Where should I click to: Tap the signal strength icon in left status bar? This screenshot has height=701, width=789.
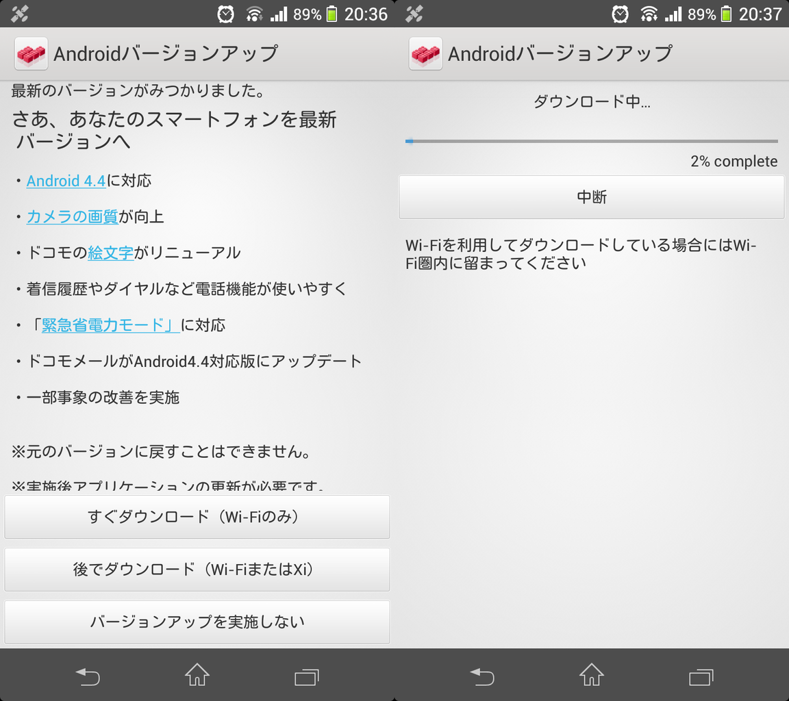point(278,14)
